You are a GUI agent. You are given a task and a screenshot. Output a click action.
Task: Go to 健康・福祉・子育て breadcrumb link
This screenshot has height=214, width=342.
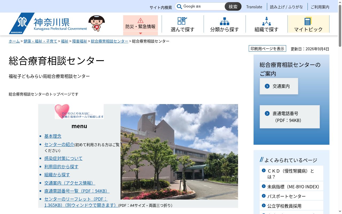coord(40,41)
